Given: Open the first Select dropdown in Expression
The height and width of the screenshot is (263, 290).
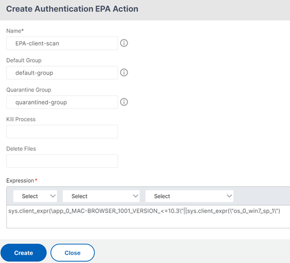Looking at the screenshot, I should [x=35, y=196].
